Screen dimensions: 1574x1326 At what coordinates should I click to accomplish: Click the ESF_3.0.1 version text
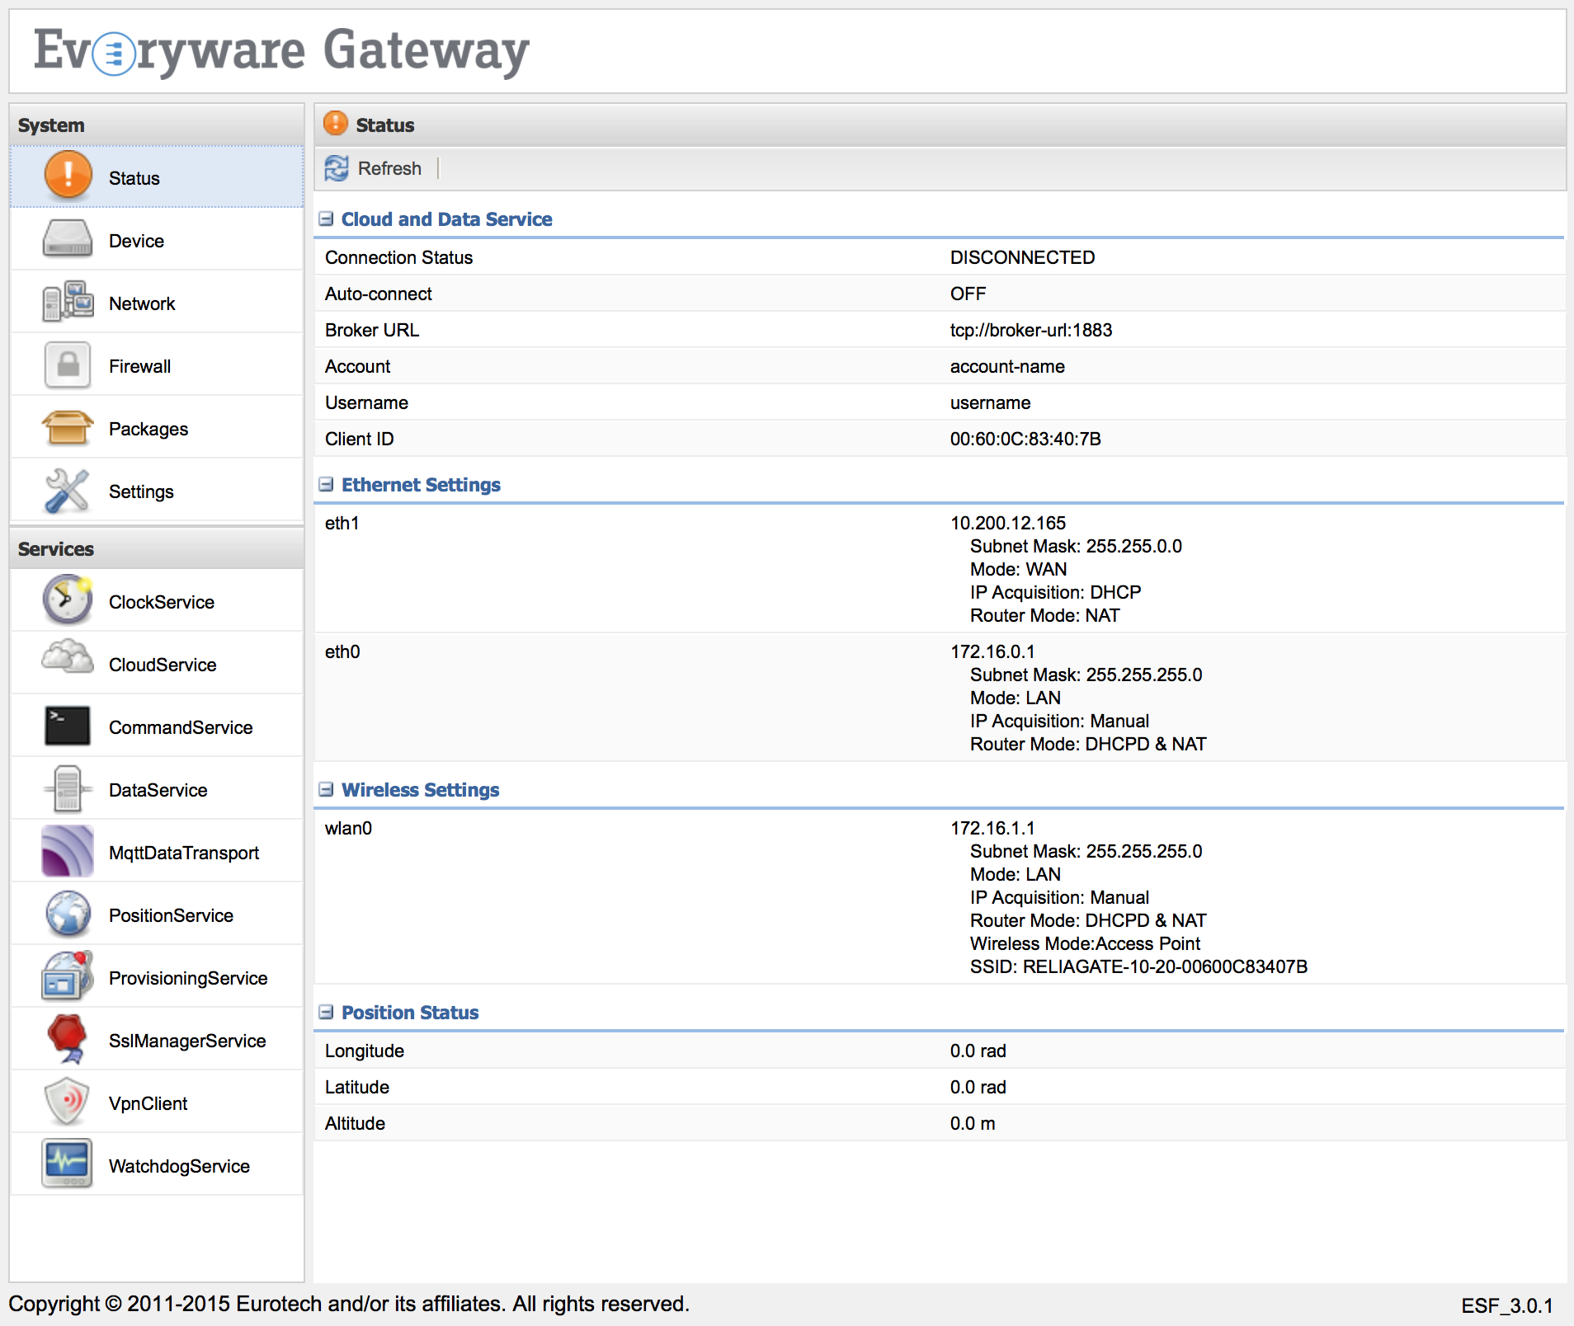tap(1506, 1305)
